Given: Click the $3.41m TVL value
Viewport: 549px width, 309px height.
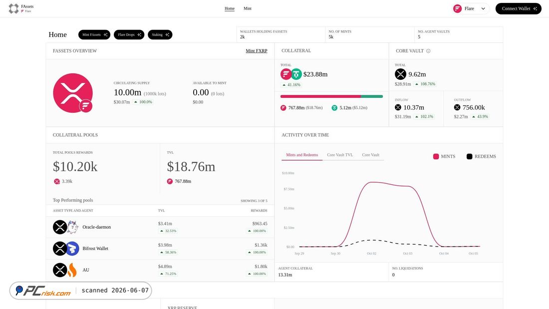Looking at the screenshot, I should tap(165, 224).
